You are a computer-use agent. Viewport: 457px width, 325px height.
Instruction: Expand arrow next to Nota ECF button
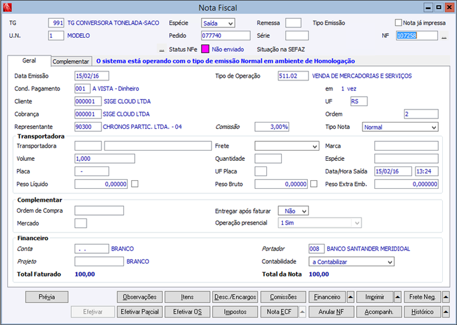pos(303,312)
